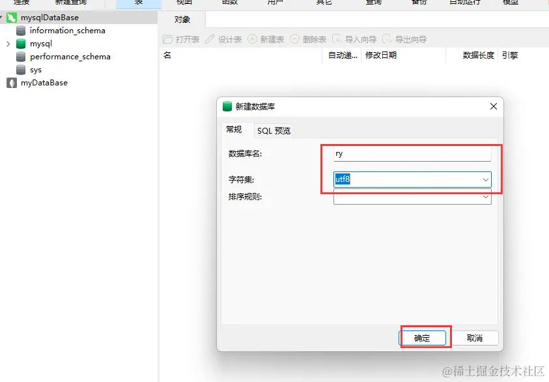Click the 新建表 plus icon
Image resolution: width=549 pixels, height=382 pixels.
coord(252,39)
